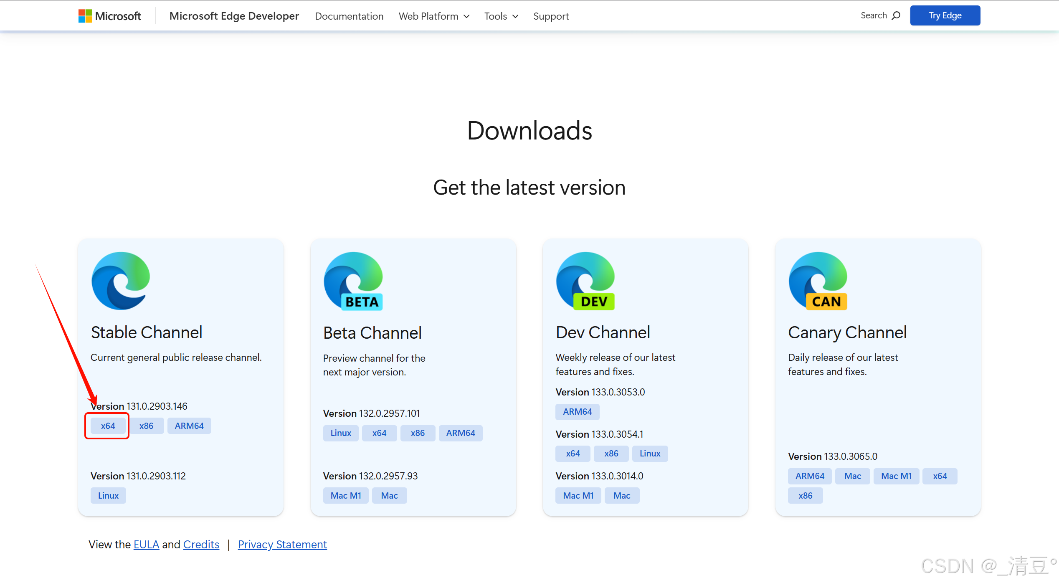Open the Documentation page
1059x583 pixels.
click(349, 16)
